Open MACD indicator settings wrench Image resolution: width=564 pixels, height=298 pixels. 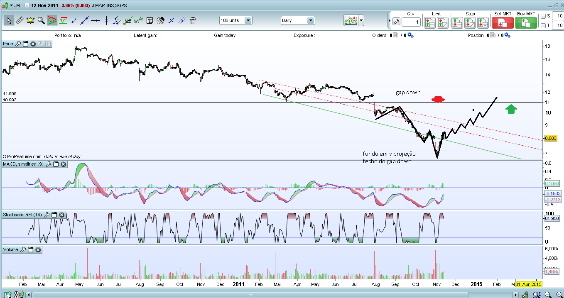[49, 164]
